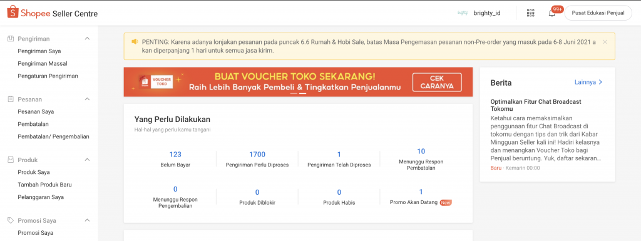Click Pusat Edukasi Penjual button
This screenshot has width=641, height=241.
pos(598,13)
